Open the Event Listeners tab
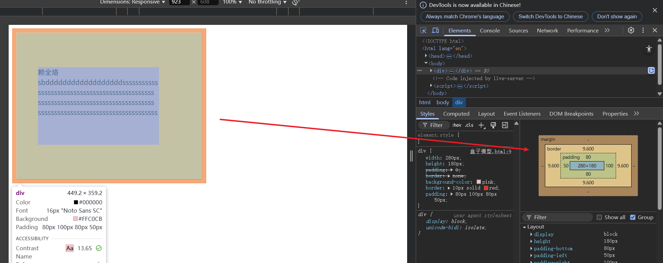 (522, 114)
